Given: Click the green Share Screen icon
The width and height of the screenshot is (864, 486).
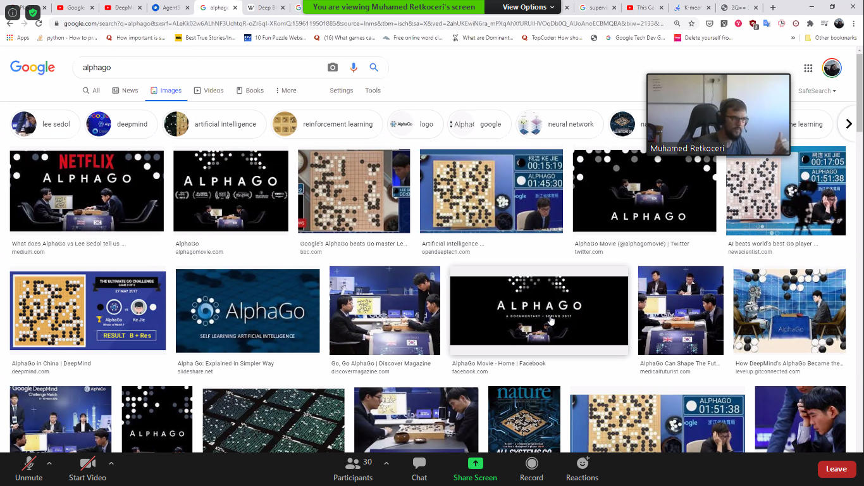Looking at the screenshot, I should coord(475,469).
